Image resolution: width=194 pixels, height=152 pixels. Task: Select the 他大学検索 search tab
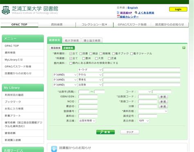tap(72, 40)
